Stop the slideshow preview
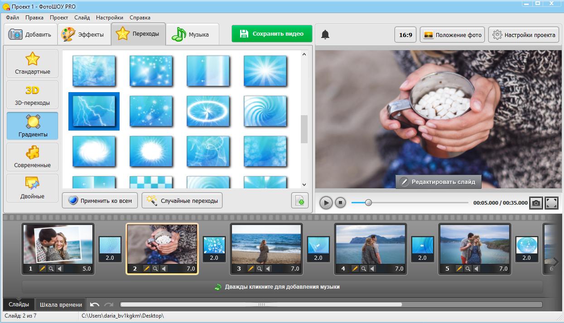Screen dimensions: 564x323 341,203
